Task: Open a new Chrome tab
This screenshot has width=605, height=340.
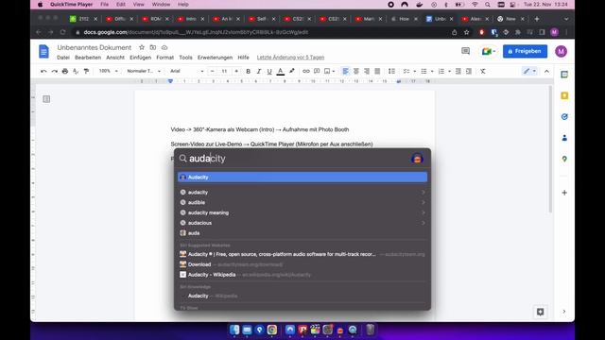Action: pyautogui.click(x=537, y=19)
